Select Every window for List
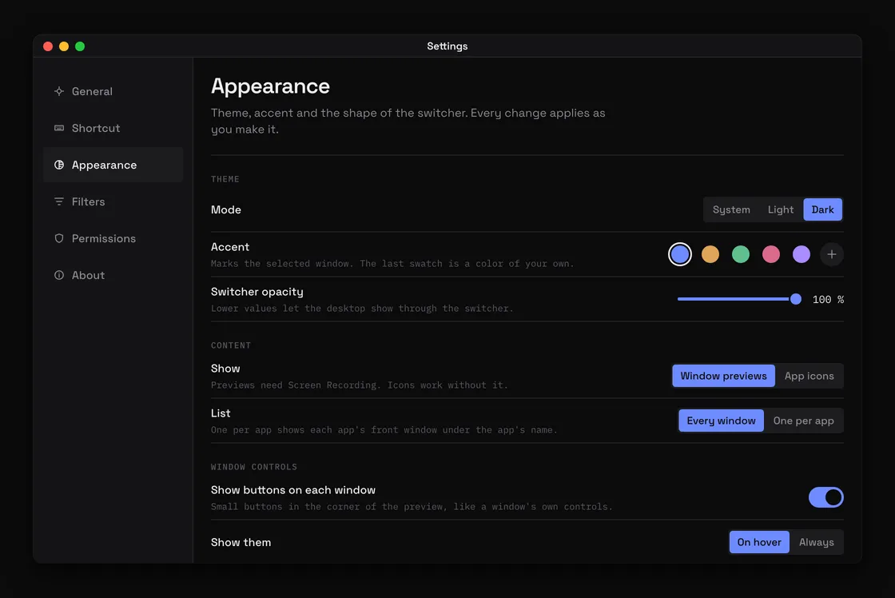Screen dimensions: 895x598 click(721, 421)
